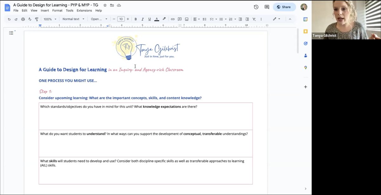381x195 pixels.
Task: Redo the last action
Action: (16, 19)
